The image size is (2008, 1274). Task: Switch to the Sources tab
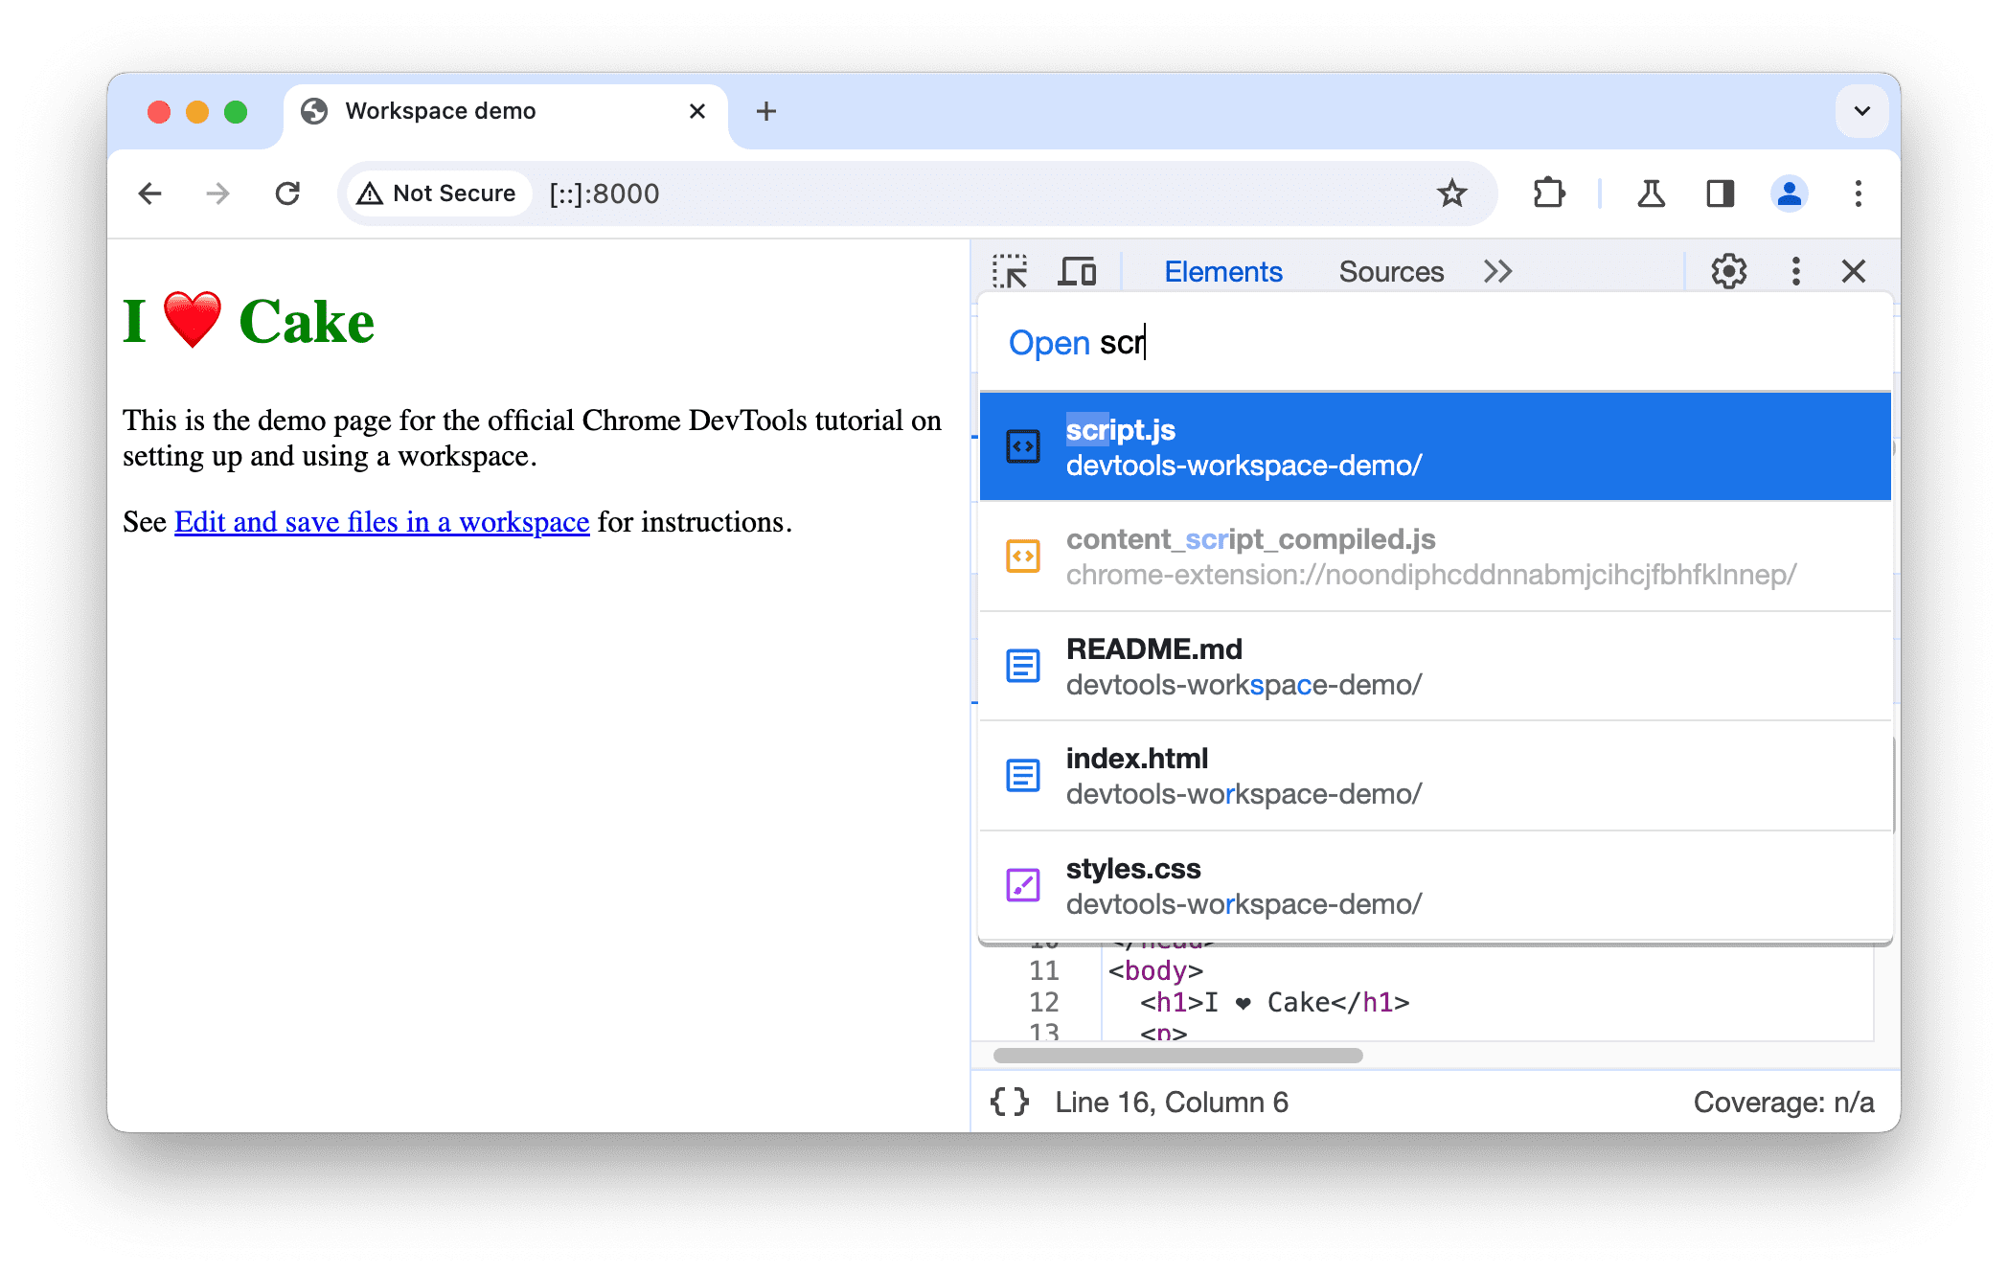tap(1393, 270)
